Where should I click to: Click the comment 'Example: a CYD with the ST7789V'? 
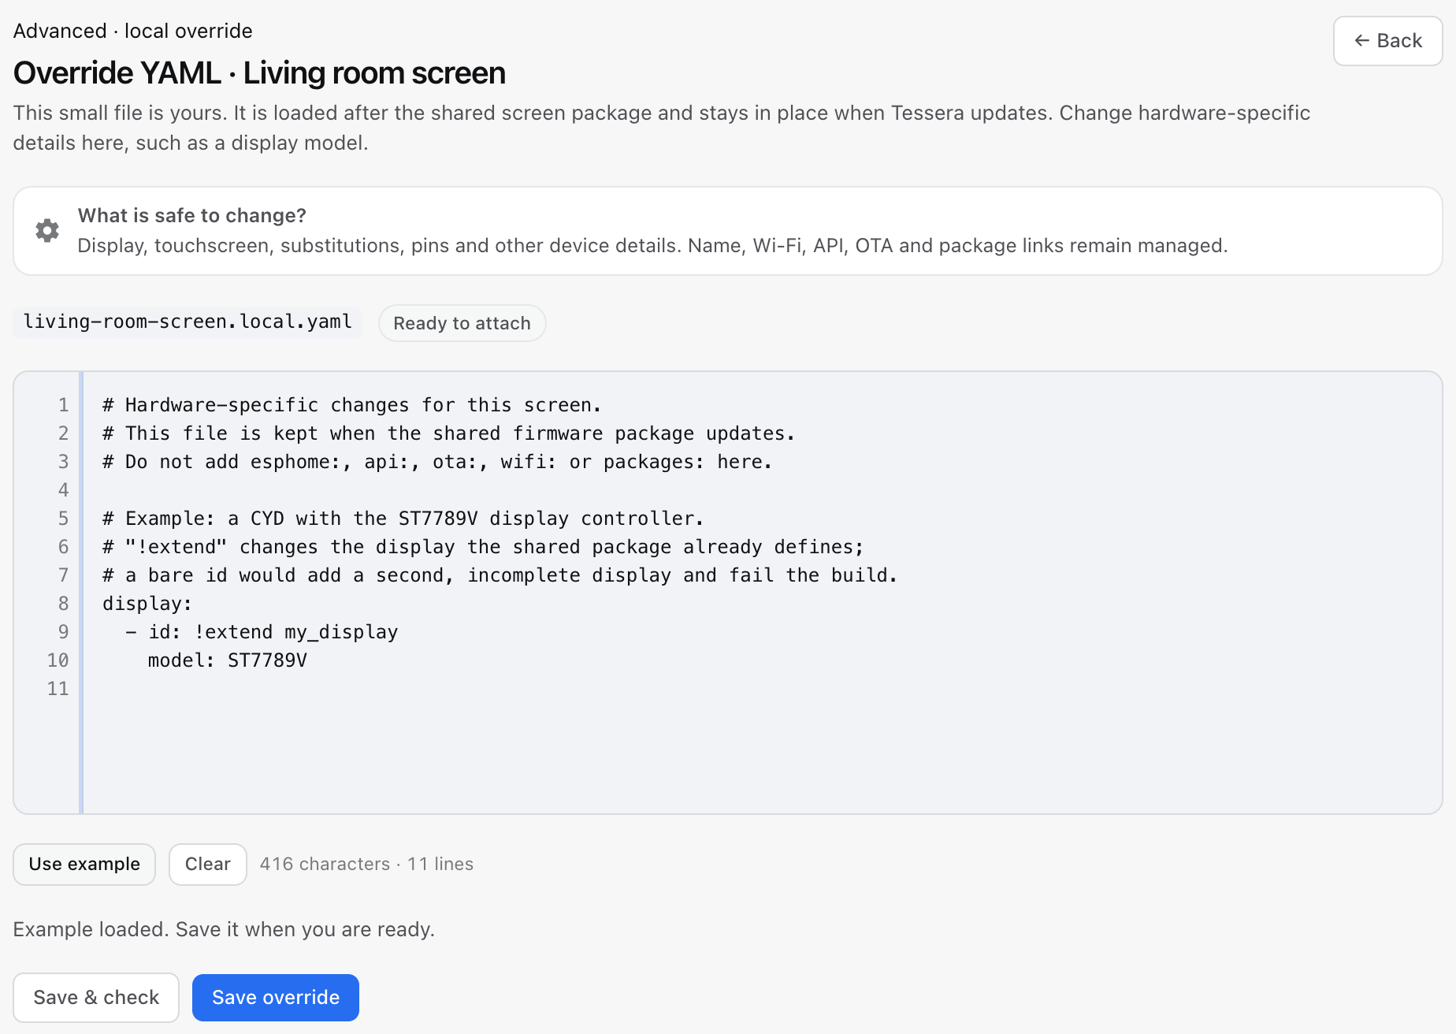[x=403, y=519]
